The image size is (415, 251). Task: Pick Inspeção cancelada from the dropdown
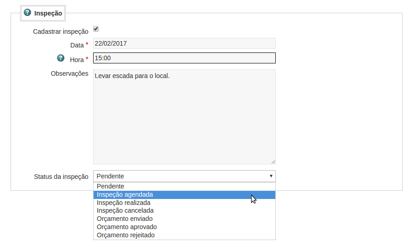click(x=125, y=210)
